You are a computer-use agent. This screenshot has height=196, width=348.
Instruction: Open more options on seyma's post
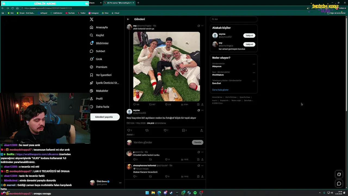(202, 110)
